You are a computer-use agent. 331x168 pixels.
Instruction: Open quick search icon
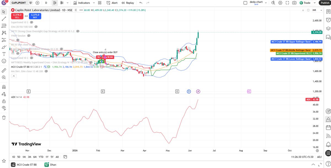pyautogui.click(x=273, y=3)
